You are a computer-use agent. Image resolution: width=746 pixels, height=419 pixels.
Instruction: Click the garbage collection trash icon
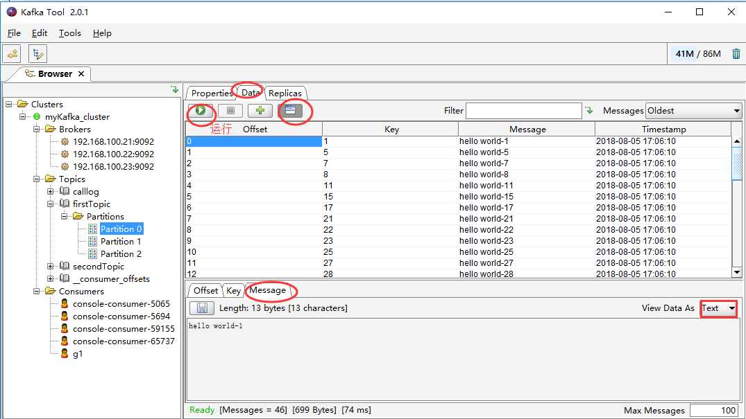(x=736, y=54)
